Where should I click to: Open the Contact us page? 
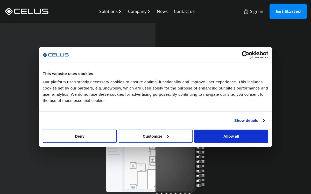tap(184, 11)
